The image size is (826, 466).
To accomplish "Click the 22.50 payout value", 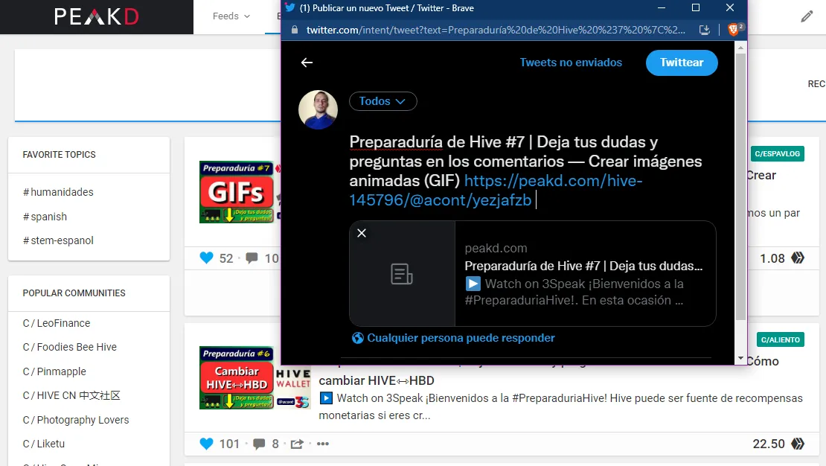I will pyautogui.click(x=769, y=444).
